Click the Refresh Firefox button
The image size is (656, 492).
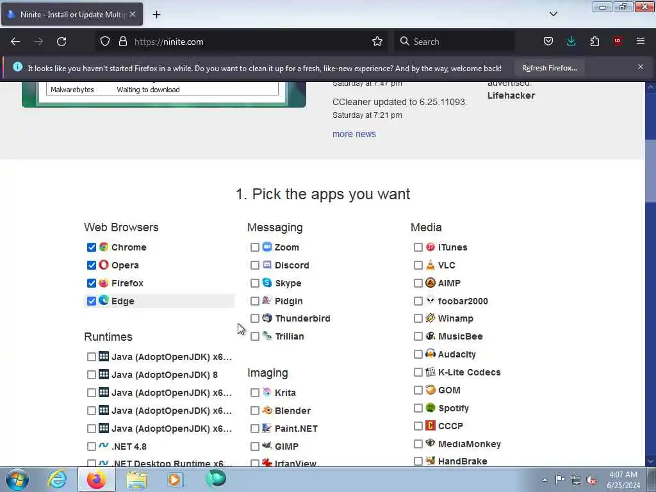(549, 68)
